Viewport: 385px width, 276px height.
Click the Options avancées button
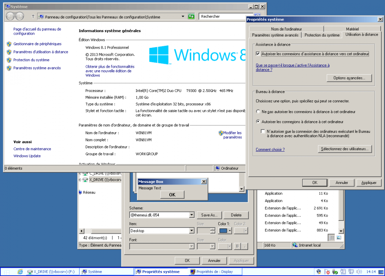point(349,78)
